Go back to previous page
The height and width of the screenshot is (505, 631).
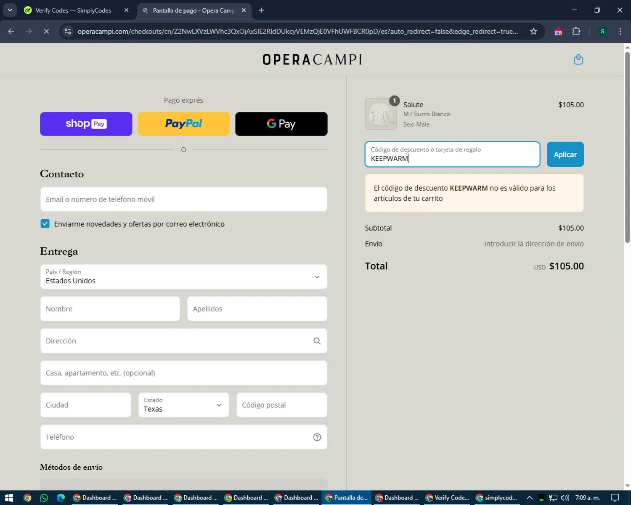coord(11,32)
